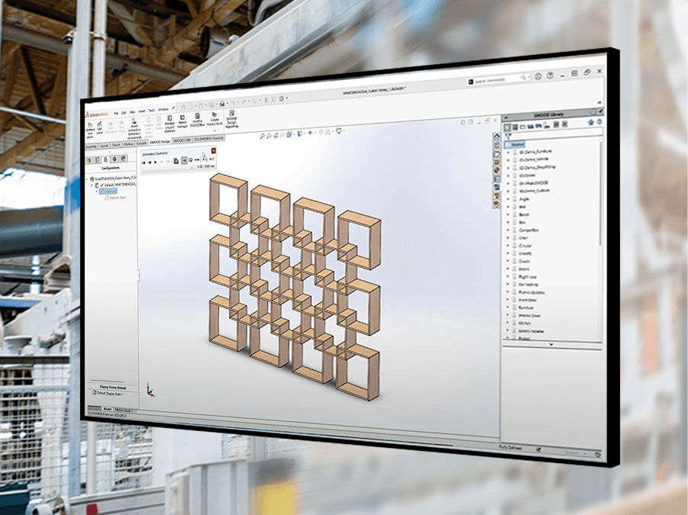The width and height of the screenshot is (688, 515).
Task: Click the Save icon in Animation Controller
Action: click(175, 161)
